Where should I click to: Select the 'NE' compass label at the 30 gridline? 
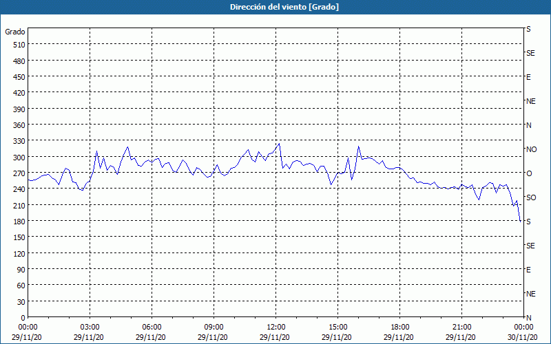tap(531, 294)
